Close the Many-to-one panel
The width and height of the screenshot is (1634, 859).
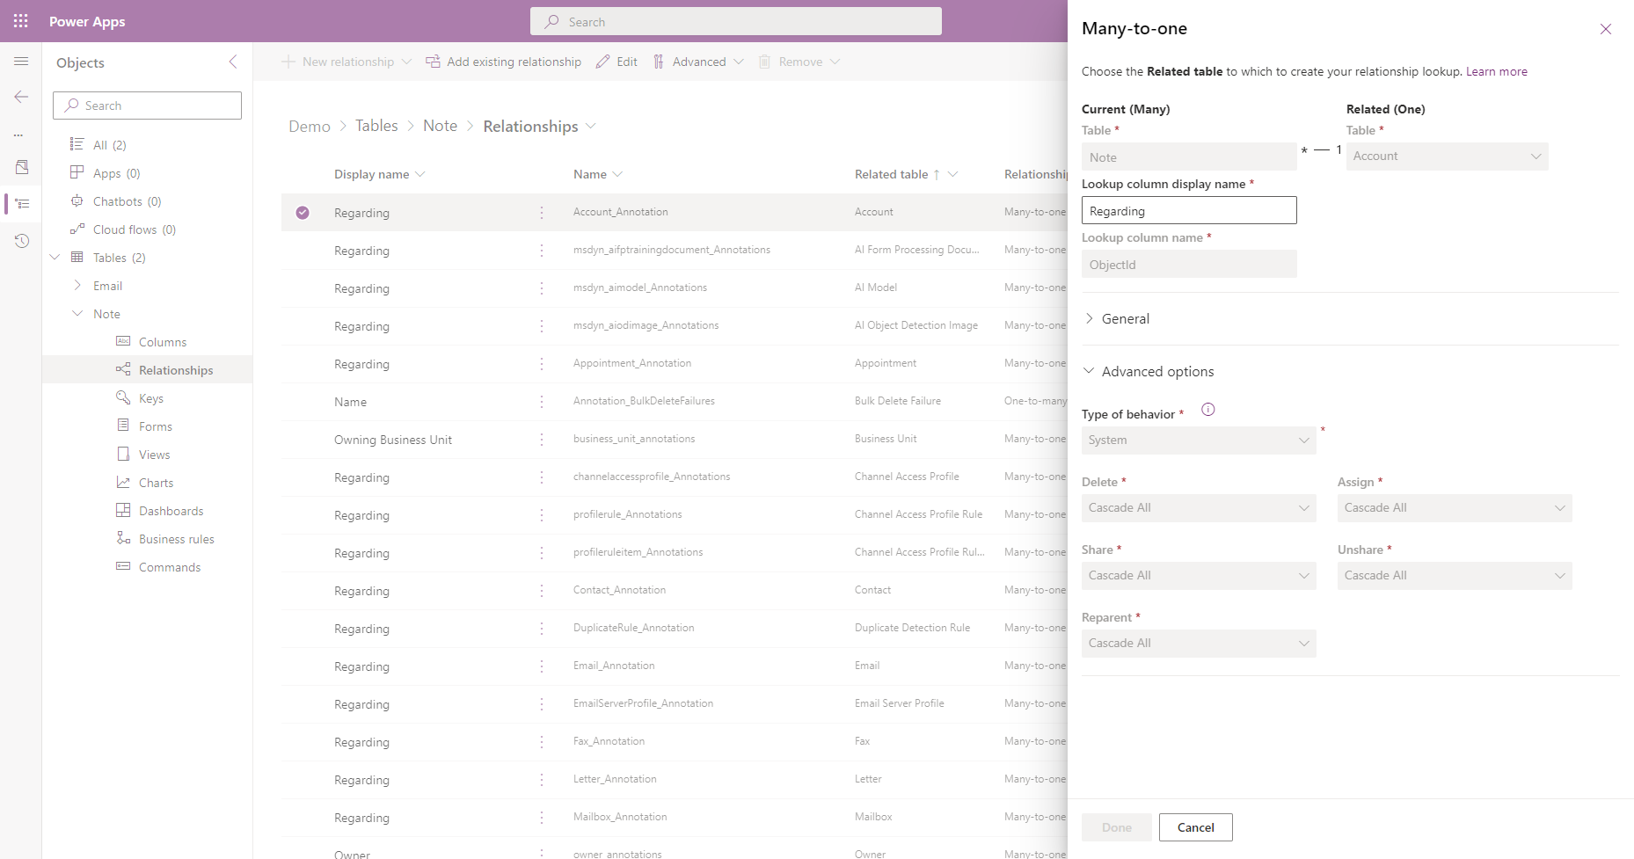pyautogui.click(x=1606, y=29)
